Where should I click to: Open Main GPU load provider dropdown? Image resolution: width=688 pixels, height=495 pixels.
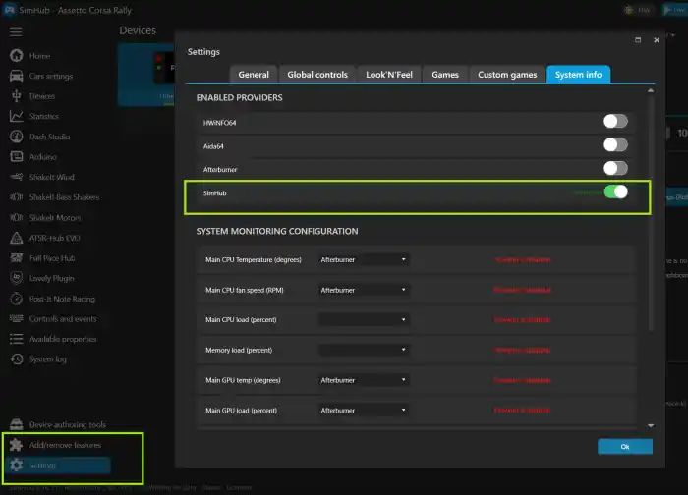(x=364, y=411)
